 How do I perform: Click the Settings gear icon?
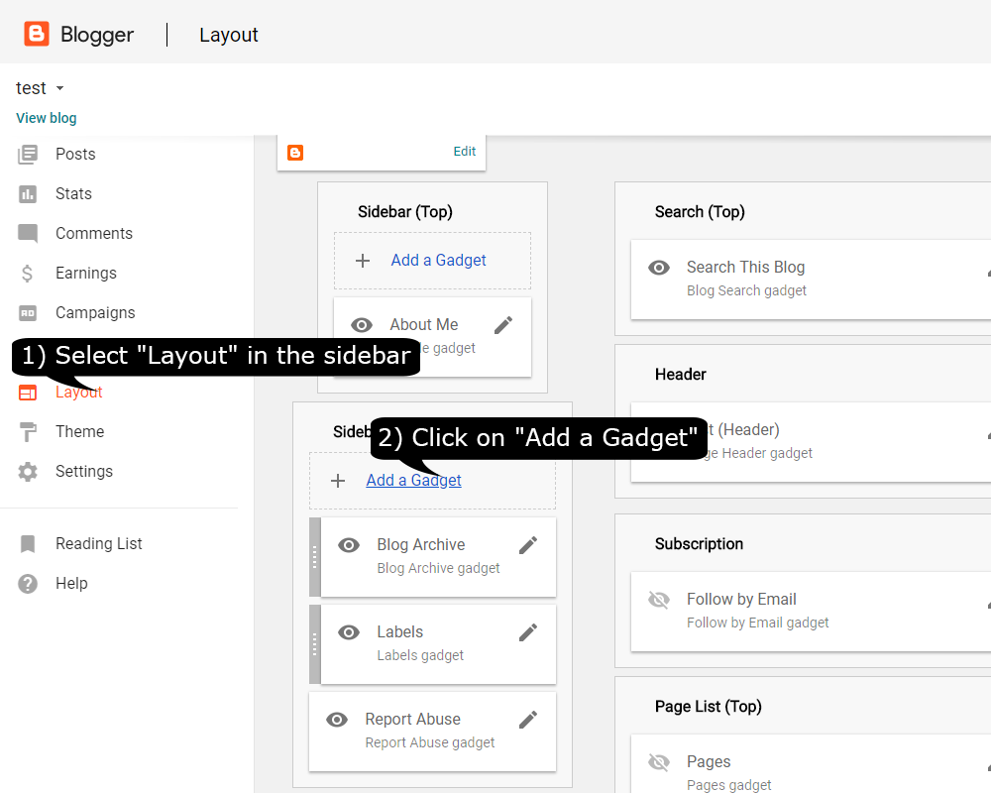(x=28, y=472)
